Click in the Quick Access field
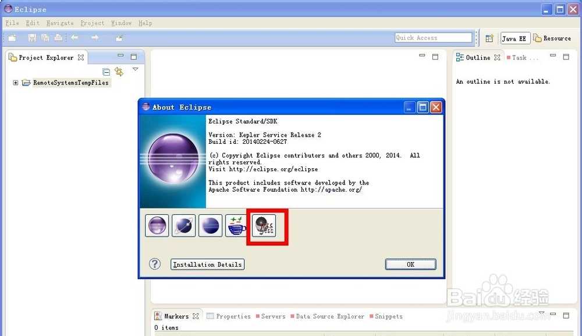The image size is (582, 336). [x=433, y=37]
